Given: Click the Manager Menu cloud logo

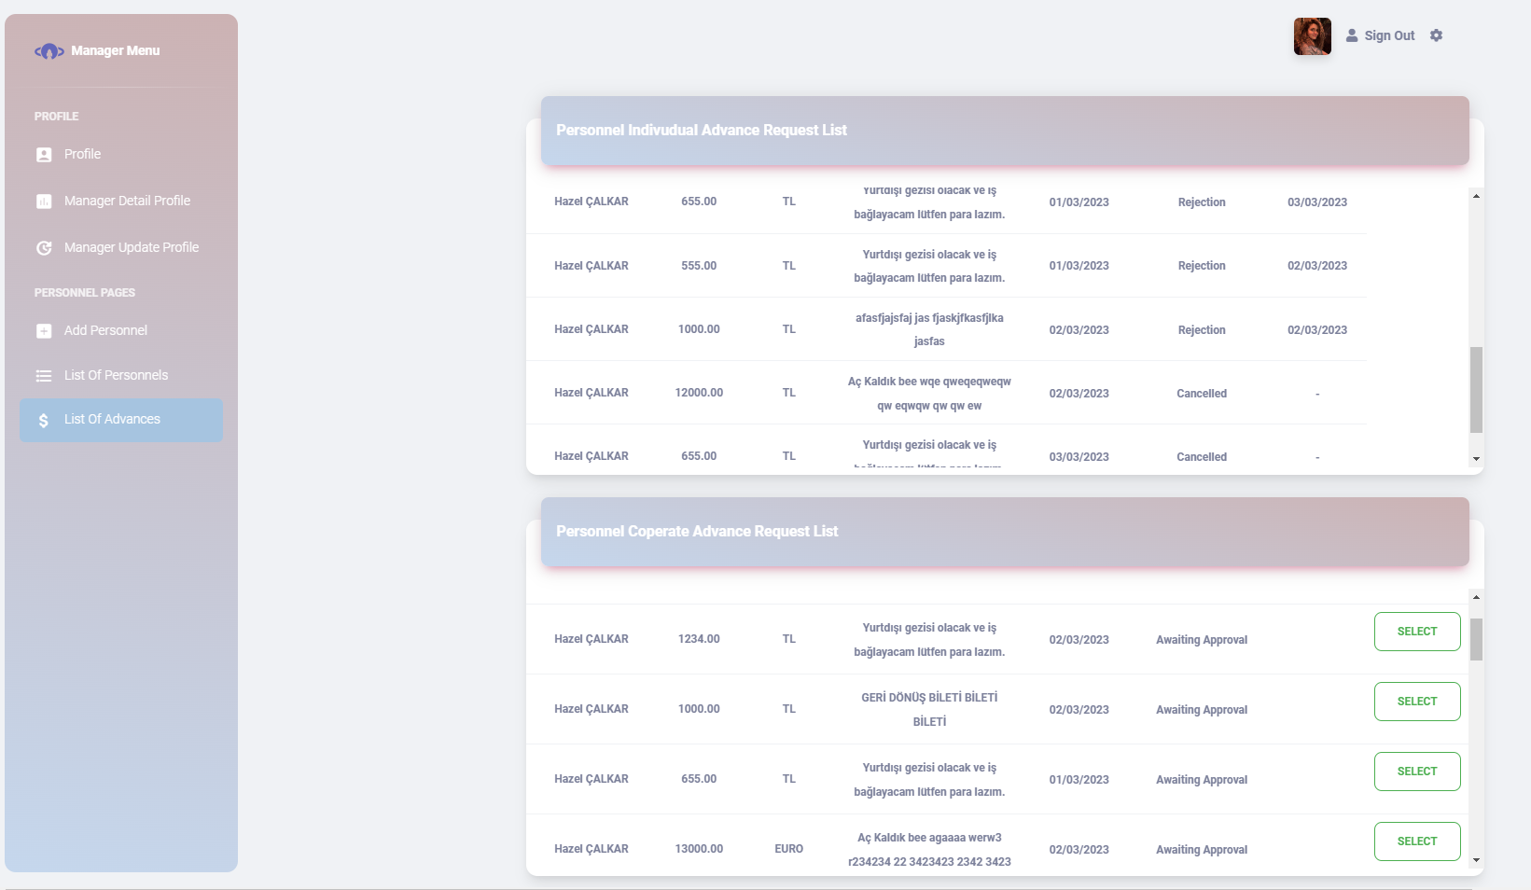Looking at the screenshot, I should click(x=49, y=50).
